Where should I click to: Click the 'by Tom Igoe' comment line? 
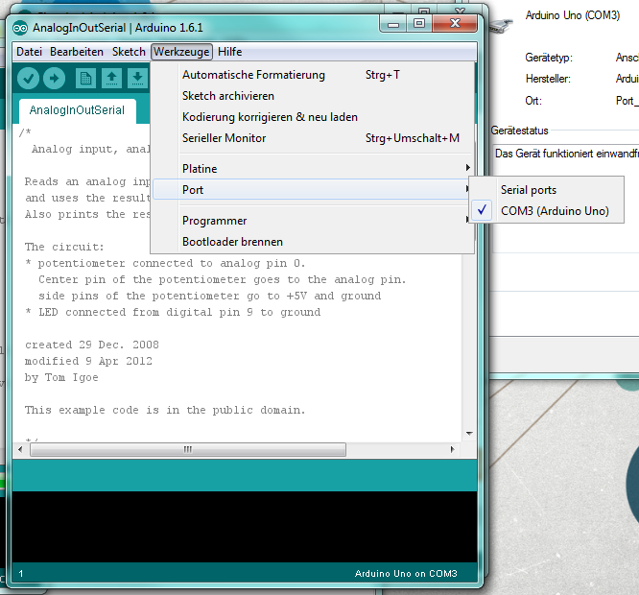pos(61,377)
